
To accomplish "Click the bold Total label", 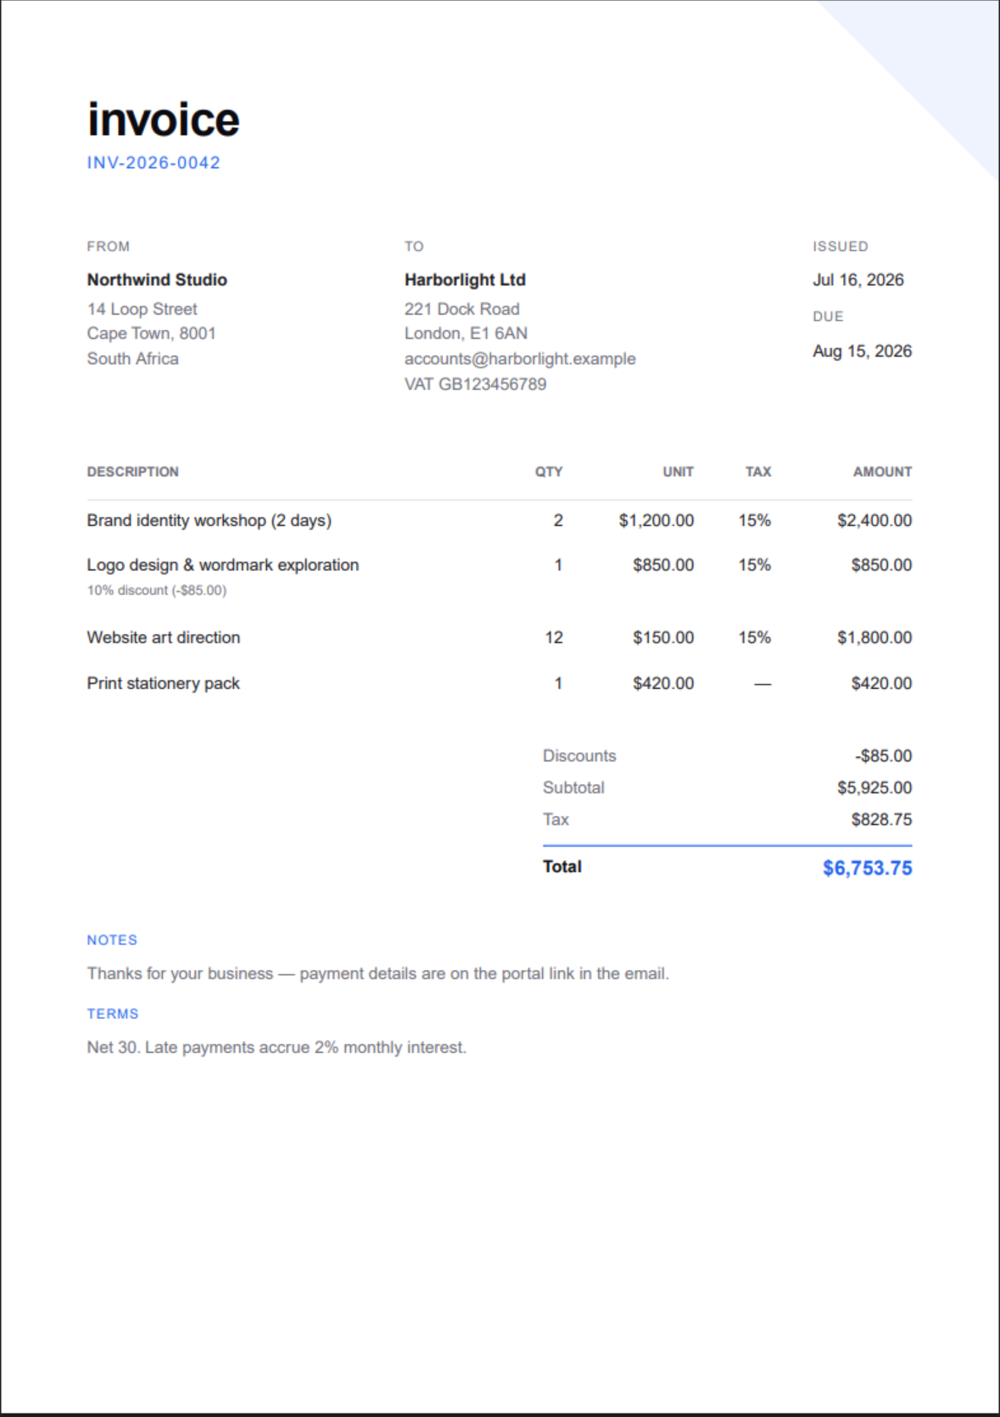I will pyautogui.click(x=562, y=867).
